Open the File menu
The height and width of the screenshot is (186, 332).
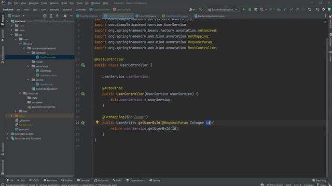pos(10,3)
